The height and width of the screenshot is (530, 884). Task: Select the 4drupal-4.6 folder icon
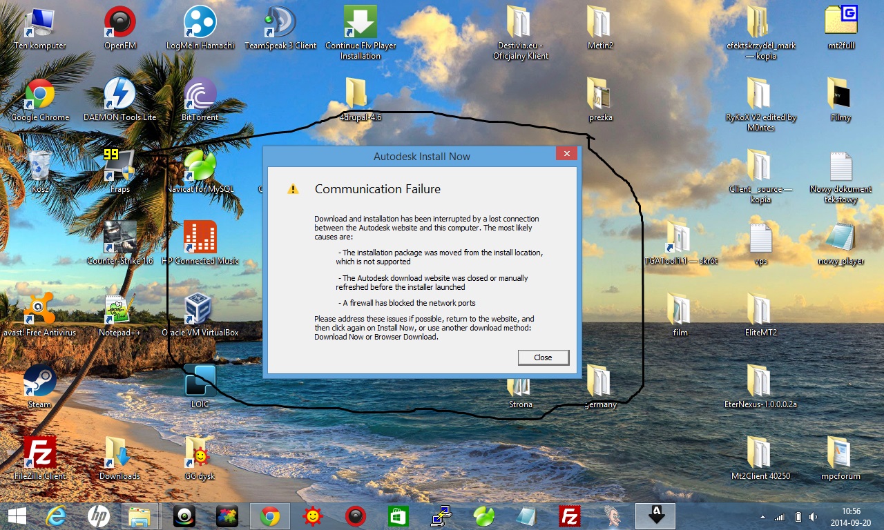tap(361, 101)
